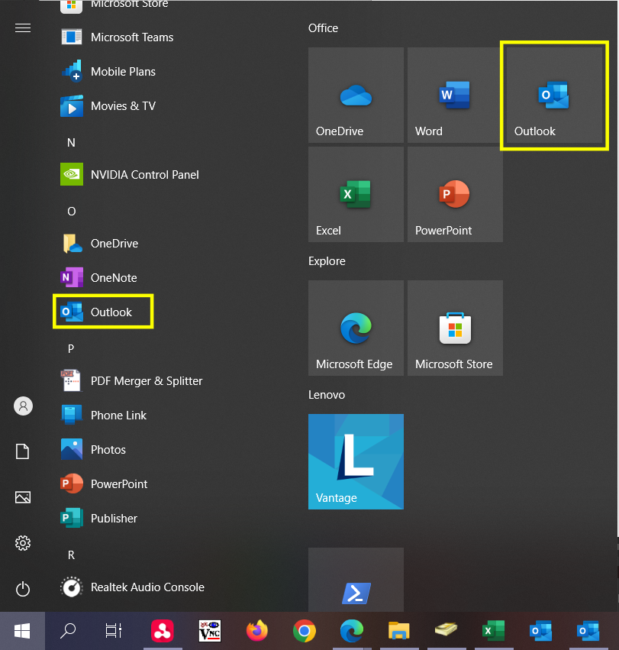619x650 pixels.
Task: Open File Explorer from the taskbar
Action: [399, 631]
